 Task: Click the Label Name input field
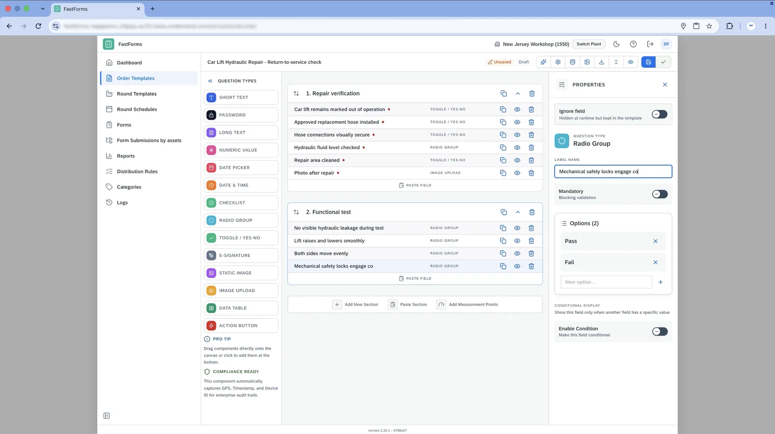(x=613, y=171)
